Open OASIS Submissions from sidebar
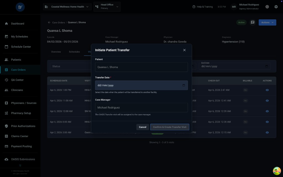 click(20, 160)
